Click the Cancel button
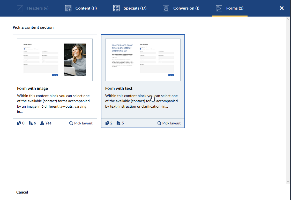Image resolution: width=291 pixels, height=200 pixels. 22,192
